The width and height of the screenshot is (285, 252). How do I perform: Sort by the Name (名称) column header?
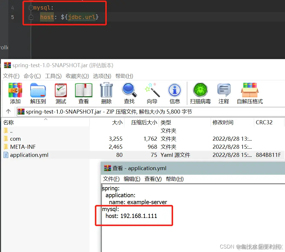pos(46,123)
